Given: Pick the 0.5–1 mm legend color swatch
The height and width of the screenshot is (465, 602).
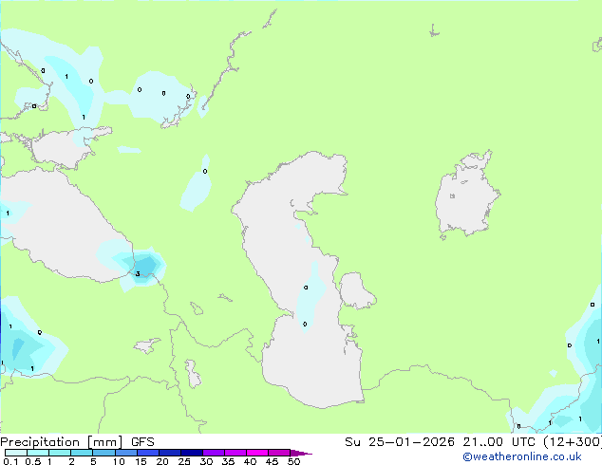Looking at the screenshot, I should point(38,453).
